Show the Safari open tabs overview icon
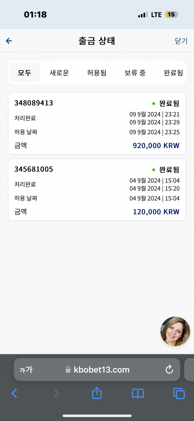The image size is (194, 421). coord(179,393)
